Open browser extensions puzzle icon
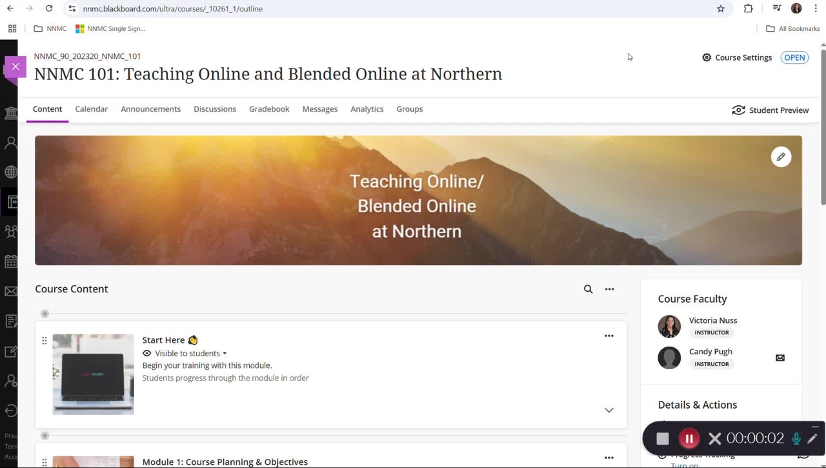 pyautogui.click(x=748, y=8)
